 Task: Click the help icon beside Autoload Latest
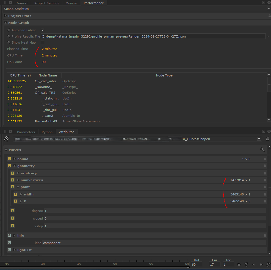9,30
